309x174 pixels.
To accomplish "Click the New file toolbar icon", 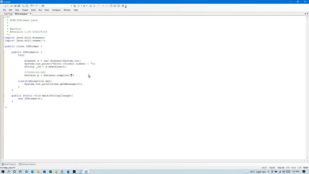I will (x=5, y=6).
